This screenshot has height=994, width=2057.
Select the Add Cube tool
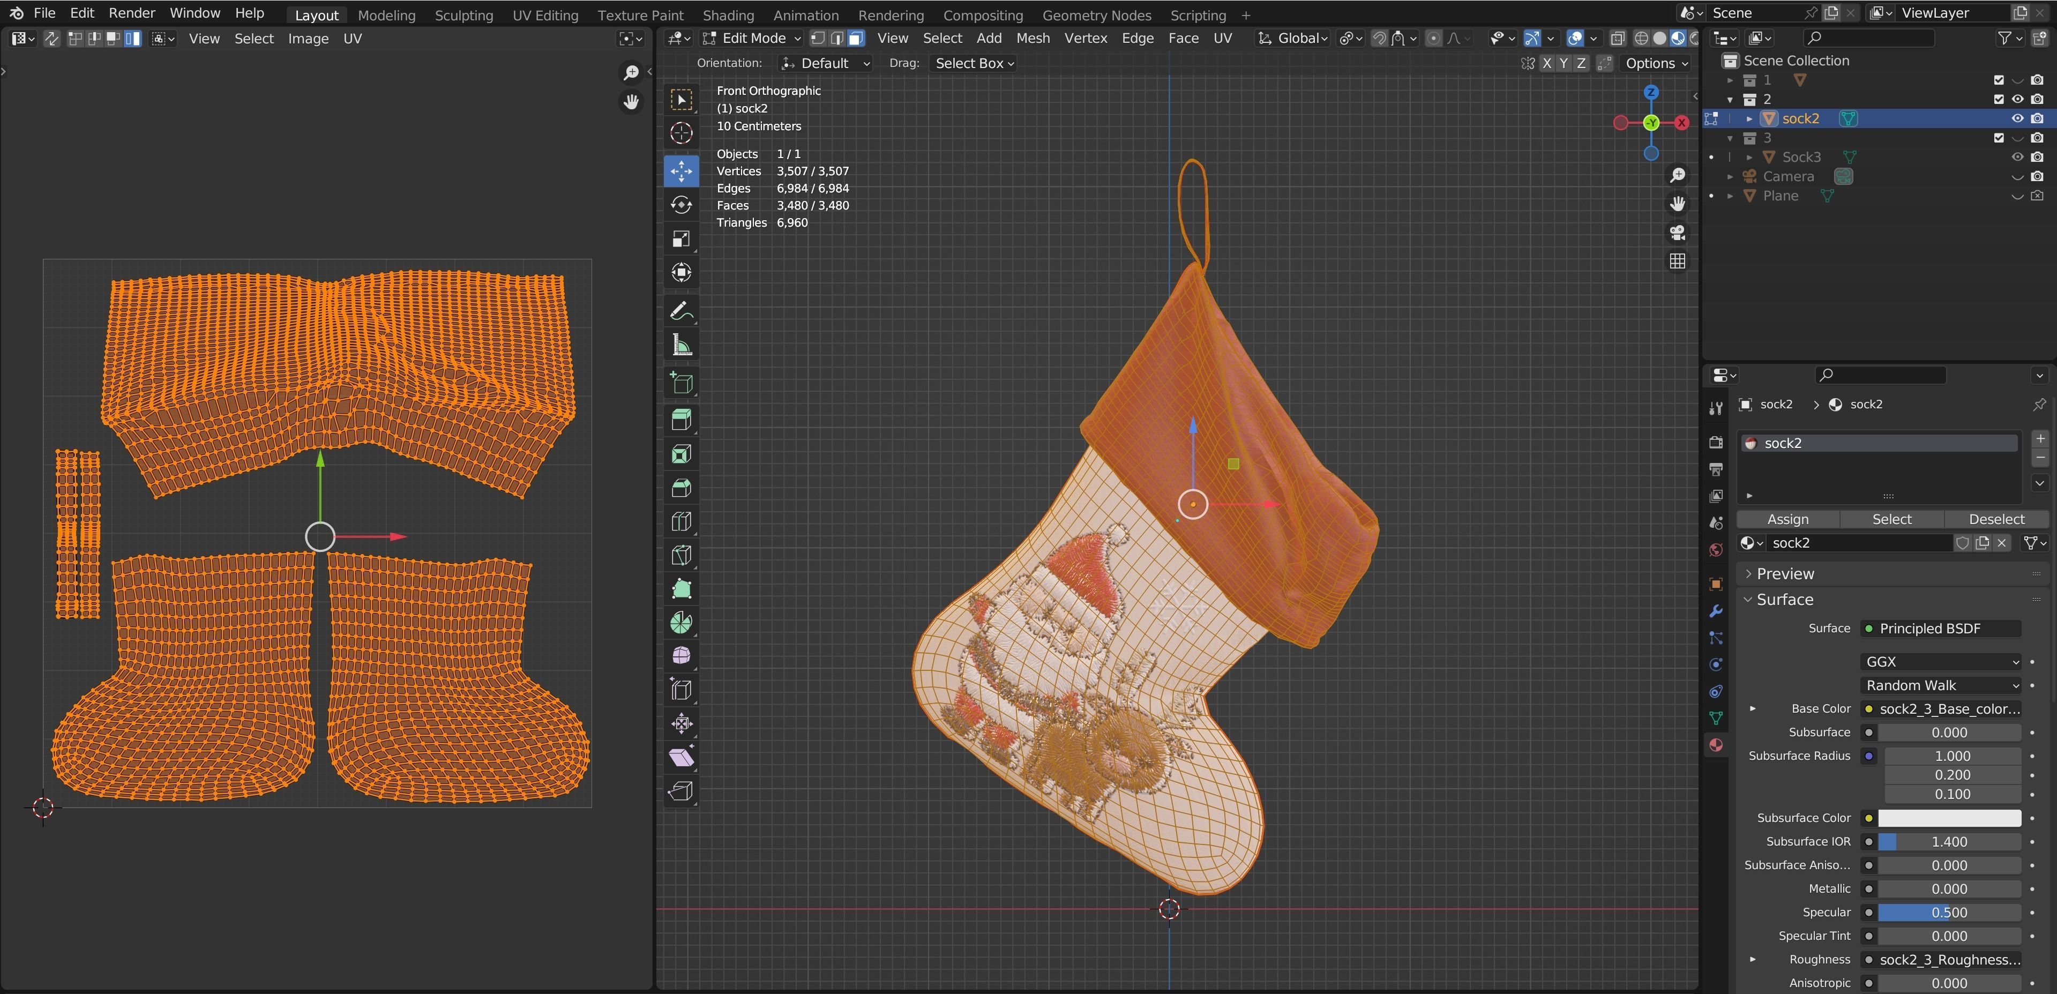click(681, 383)
